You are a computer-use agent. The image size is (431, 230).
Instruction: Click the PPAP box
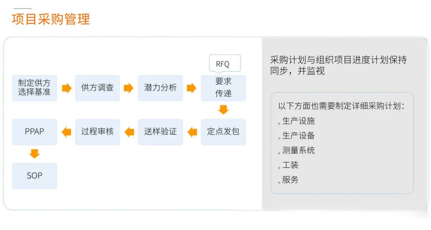tap(34, 132)
